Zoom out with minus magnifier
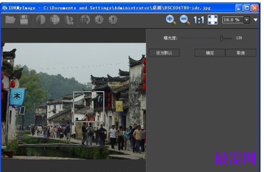Image resolution: width=264 pixels, height=172 pixels. point(185,20)
